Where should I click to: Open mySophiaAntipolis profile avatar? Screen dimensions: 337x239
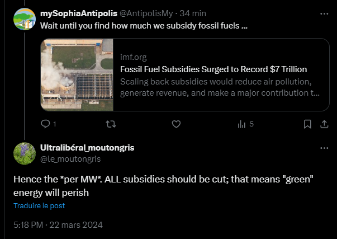point(25,19)
